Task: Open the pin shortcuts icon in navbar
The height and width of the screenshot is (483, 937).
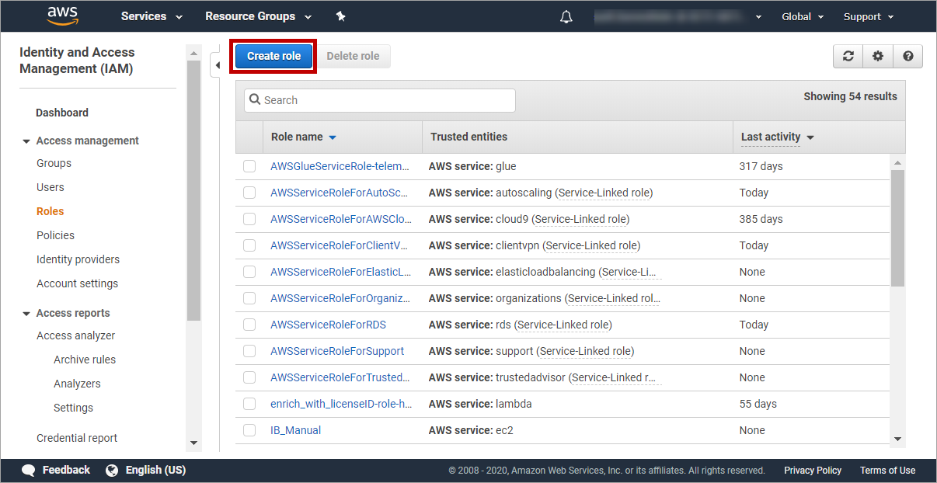Action: tap(340, 16)
